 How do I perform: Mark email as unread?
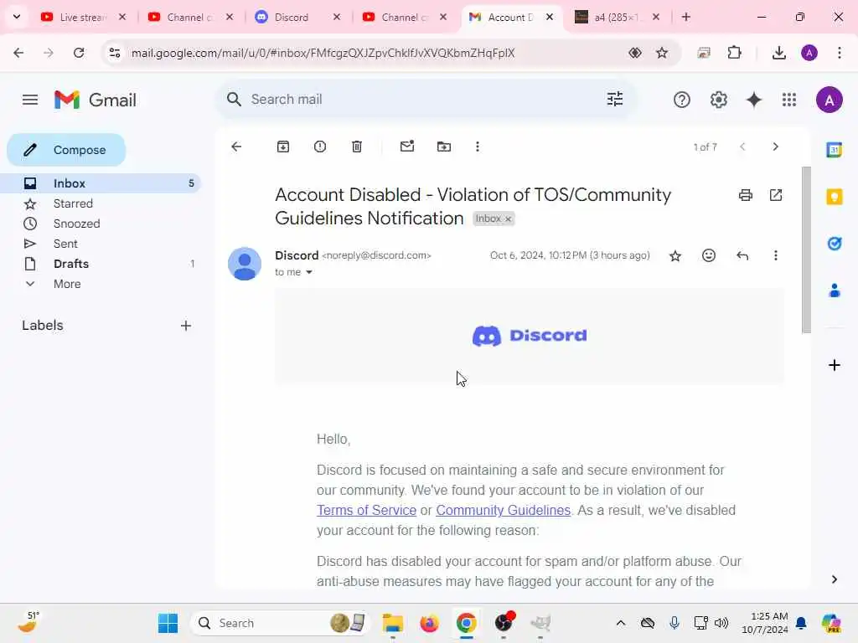[407, 146]
